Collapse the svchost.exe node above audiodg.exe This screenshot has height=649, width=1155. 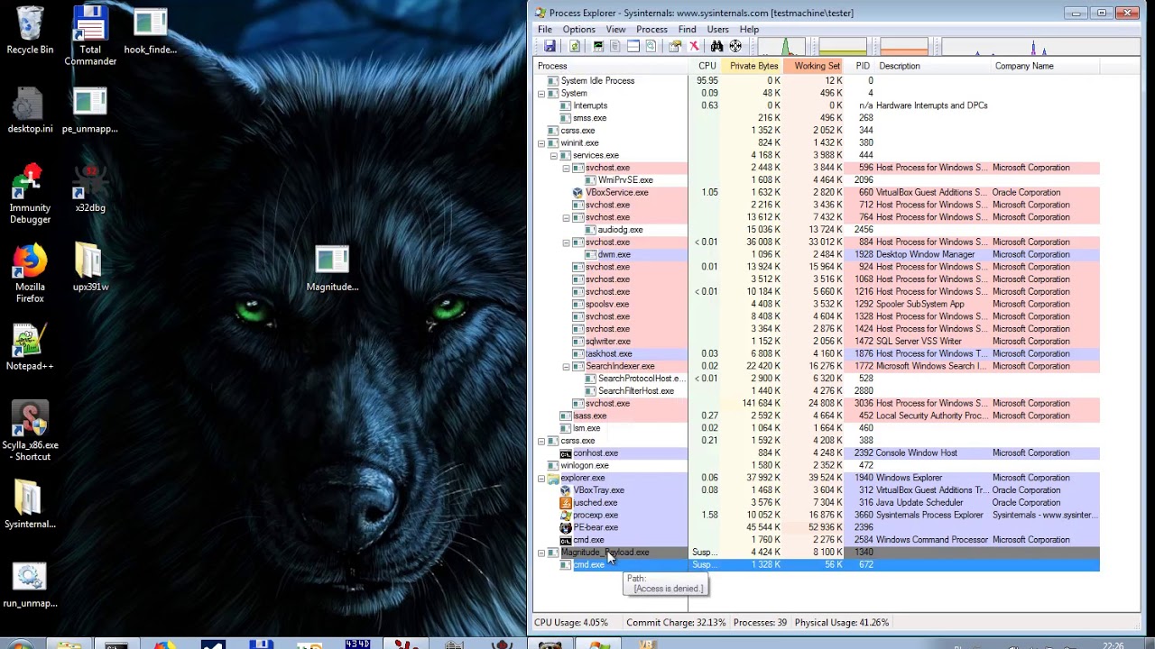point(566,217)
